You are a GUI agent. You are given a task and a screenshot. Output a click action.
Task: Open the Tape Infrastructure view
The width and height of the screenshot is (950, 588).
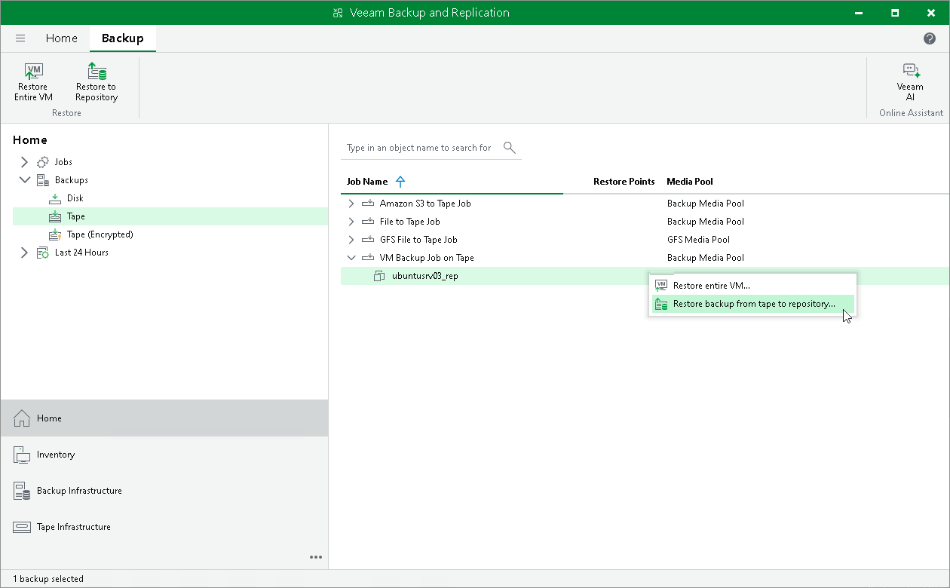coord(20,527)
